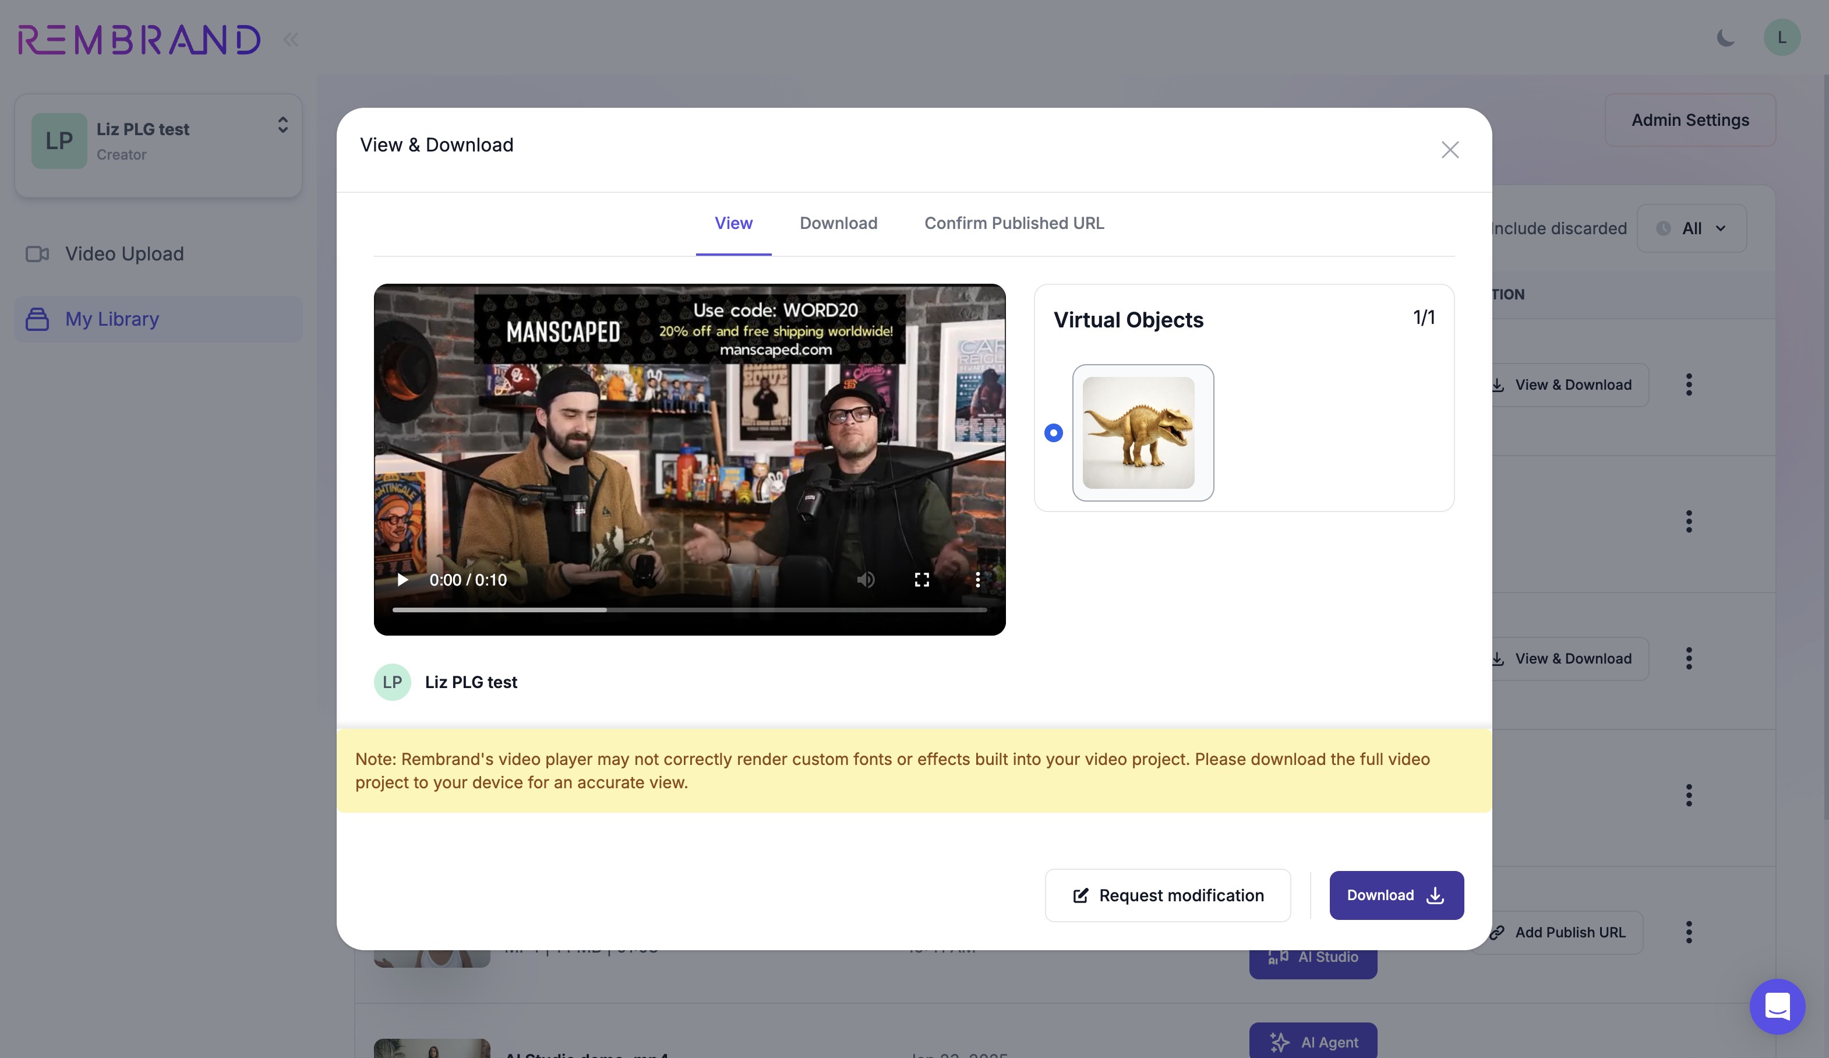This screenshot has height=1058, width=1829.
Task: Open third row three-dot menu
Action: tap(1689, 658)
